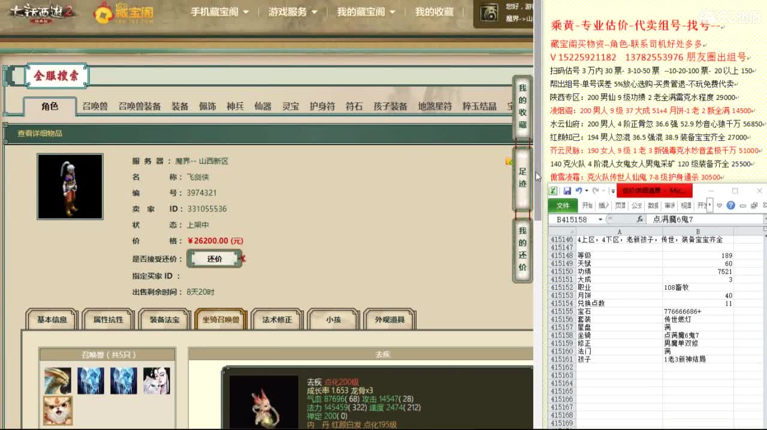Viewport: 767px width, 430px height.
Task: Open the 属性抗性 detail tab
Action: [x=108, y=319]
